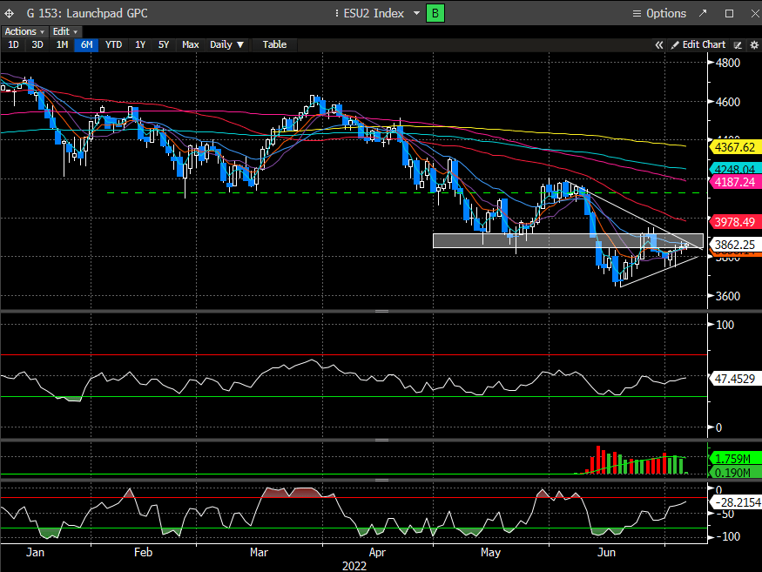This screenshot has width=762, height=572.
Task: Select the Max time range button
Action: coord(190,44)
